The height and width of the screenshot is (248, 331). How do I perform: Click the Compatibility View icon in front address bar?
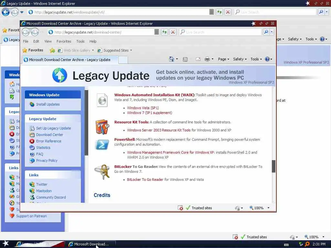coord(157,32)
